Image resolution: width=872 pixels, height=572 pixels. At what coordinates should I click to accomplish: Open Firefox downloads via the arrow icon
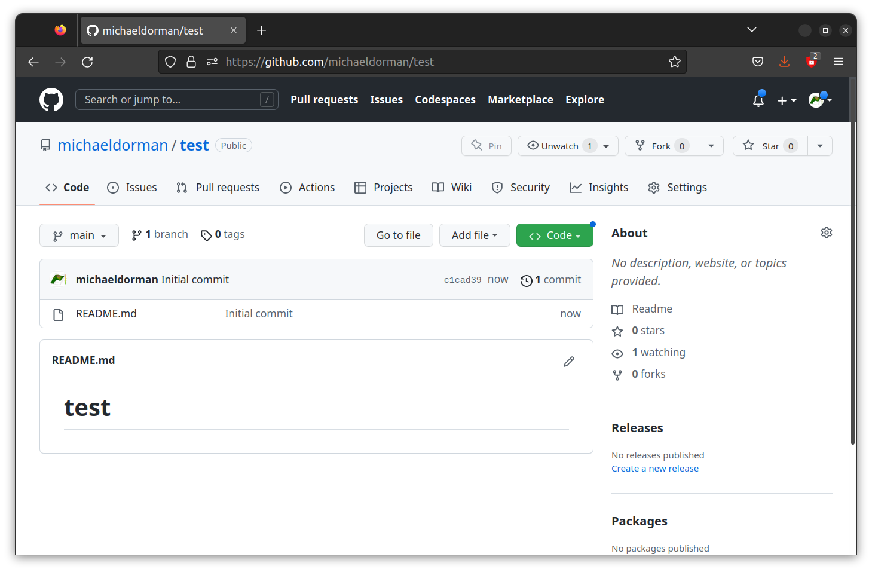tap(784, 61)
